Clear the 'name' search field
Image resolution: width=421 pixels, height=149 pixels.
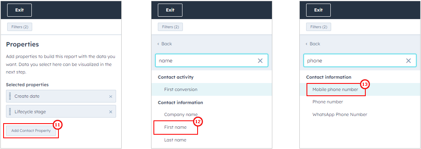[x=260, y=61]
